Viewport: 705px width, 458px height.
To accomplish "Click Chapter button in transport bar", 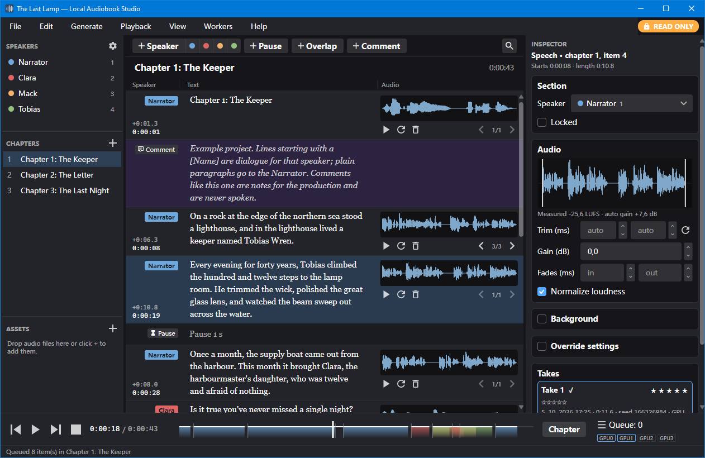I will click(564, 429).
